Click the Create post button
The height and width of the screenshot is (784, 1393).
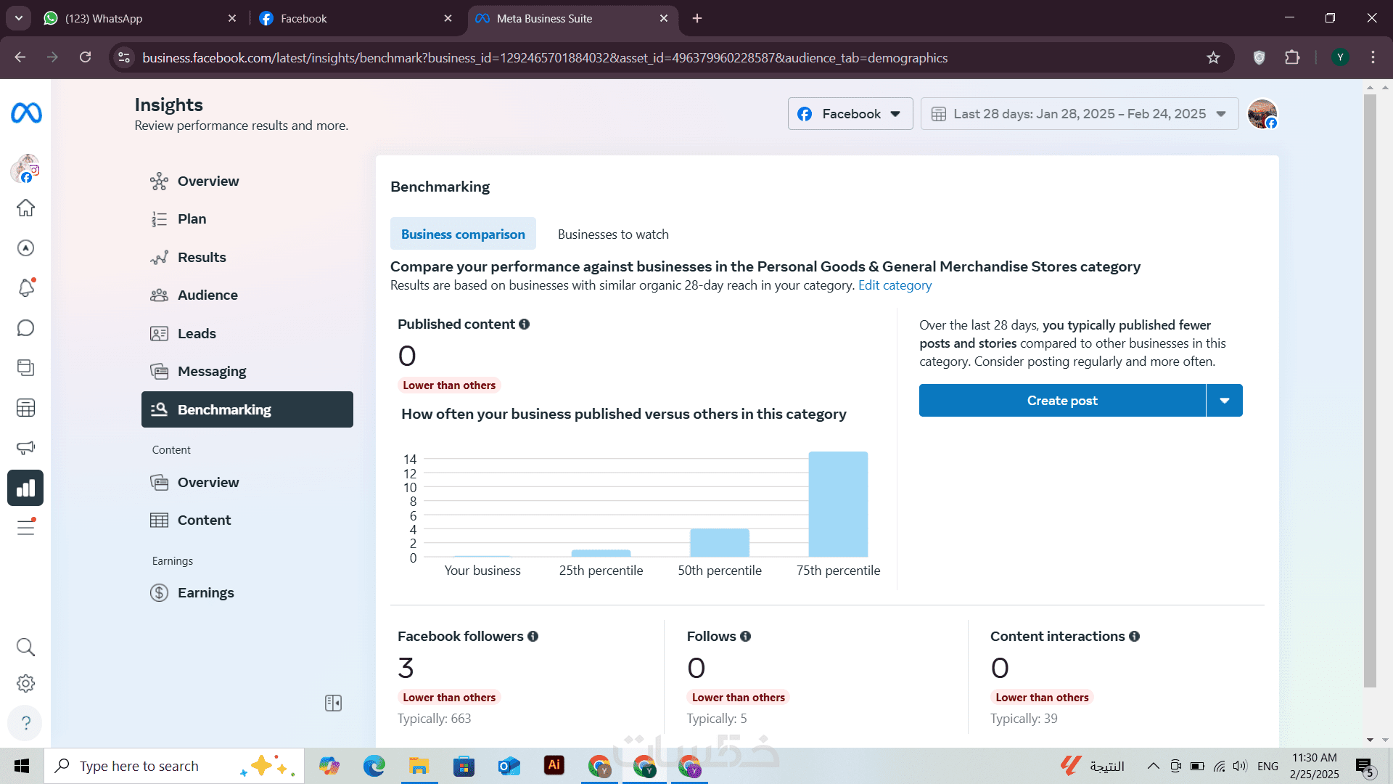point(1061,401)
